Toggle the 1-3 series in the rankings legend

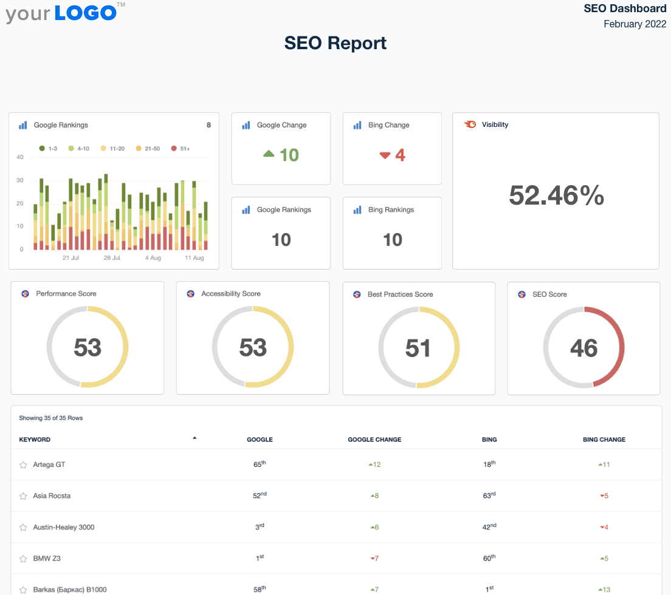[46, 148]
